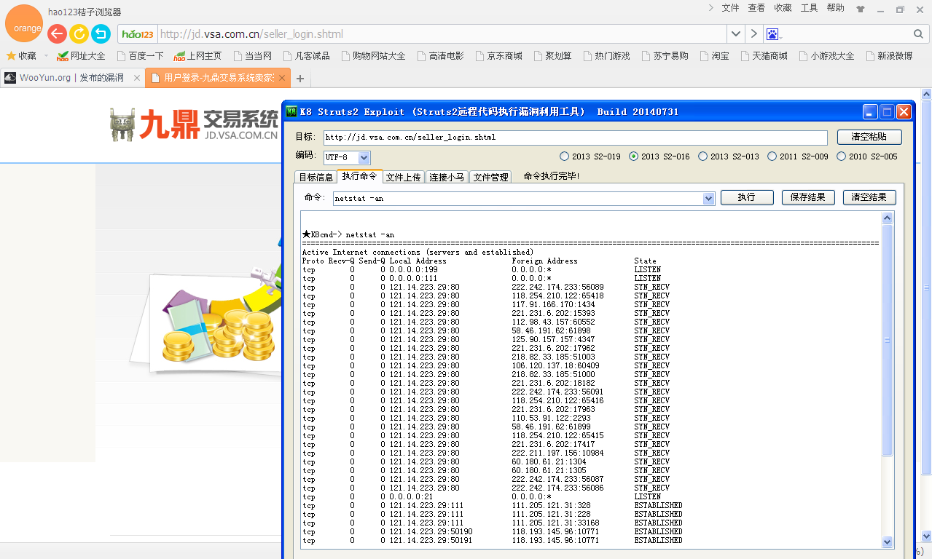Screen dimensions: 932x559
Task: Open the 百度一下 bookmark
Action: 139,56
